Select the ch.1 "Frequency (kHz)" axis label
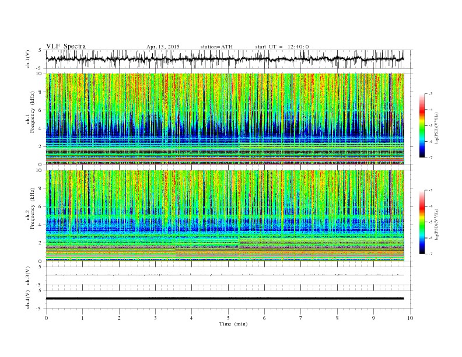Screen dimensions: 462x357 coord(33,112)
